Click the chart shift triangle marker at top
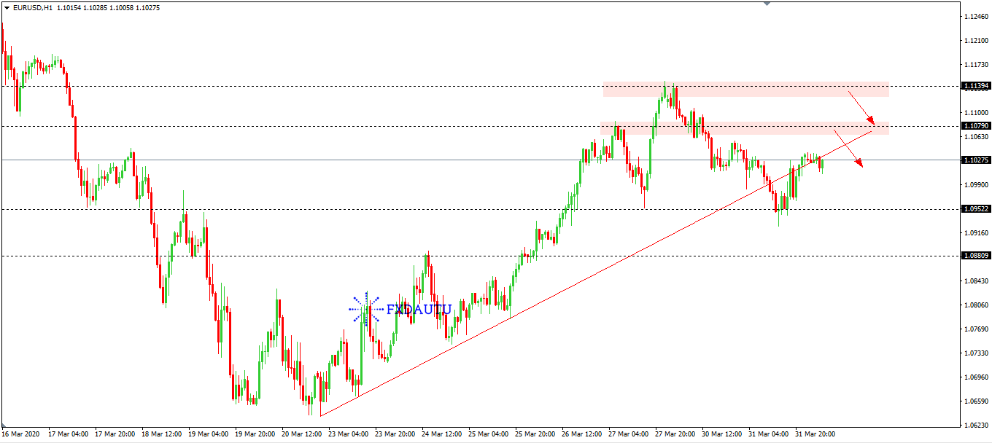The height and width of the screenshot is (443, 992). click(766, 4)
